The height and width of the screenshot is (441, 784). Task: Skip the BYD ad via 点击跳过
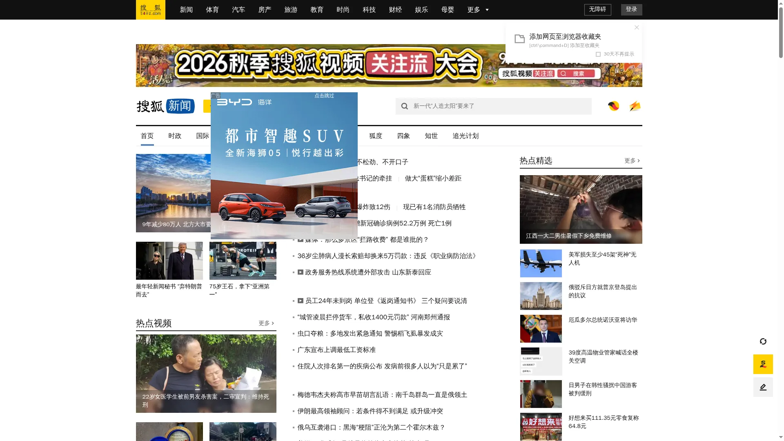(324, 96)
